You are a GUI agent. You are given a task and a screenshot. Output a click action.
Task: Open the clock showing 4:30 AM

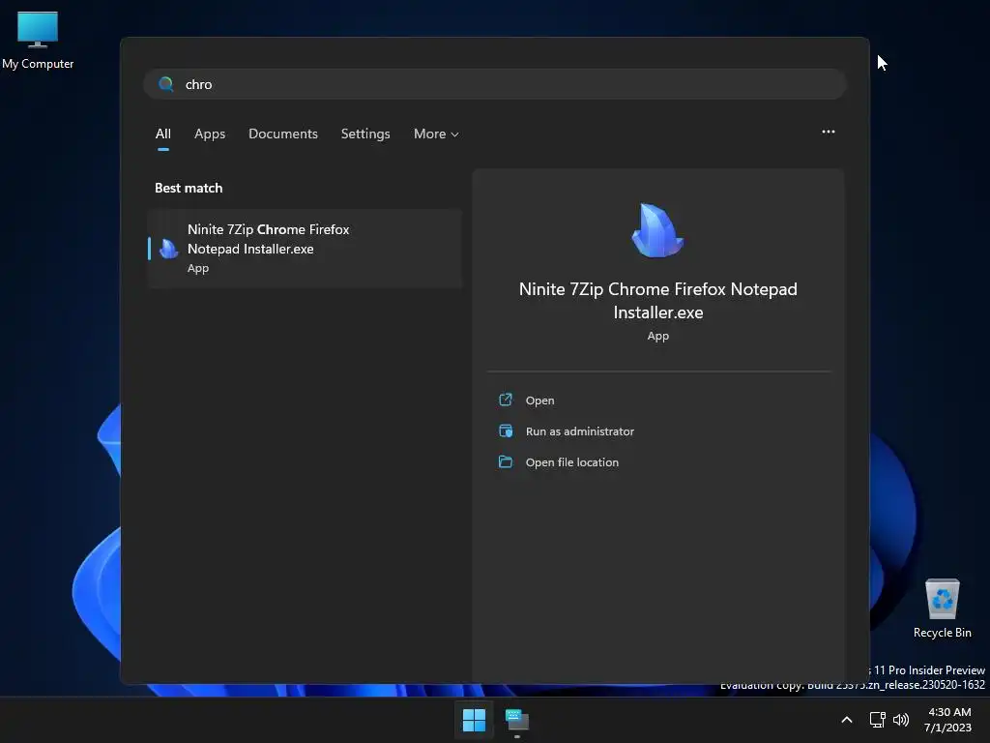(948, 720)
